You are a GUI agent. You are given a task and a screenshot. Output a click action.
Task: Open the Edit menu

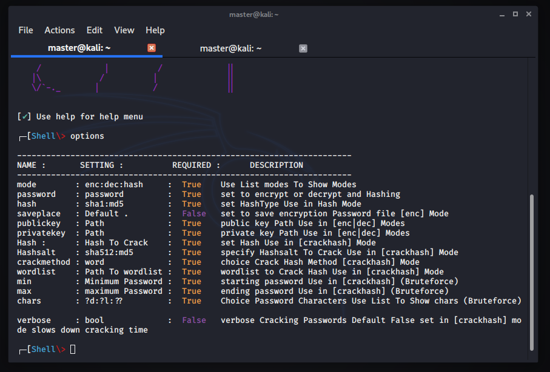(95, 30)
